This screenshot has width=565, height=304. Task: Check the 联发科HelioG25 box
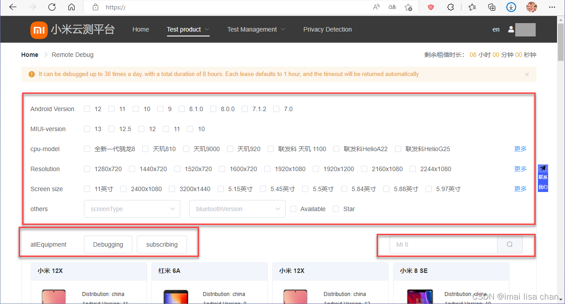tap(398, 149)
